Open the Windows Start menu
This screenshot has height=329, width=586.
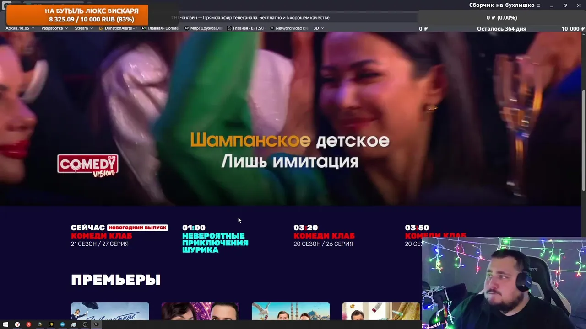5,324
